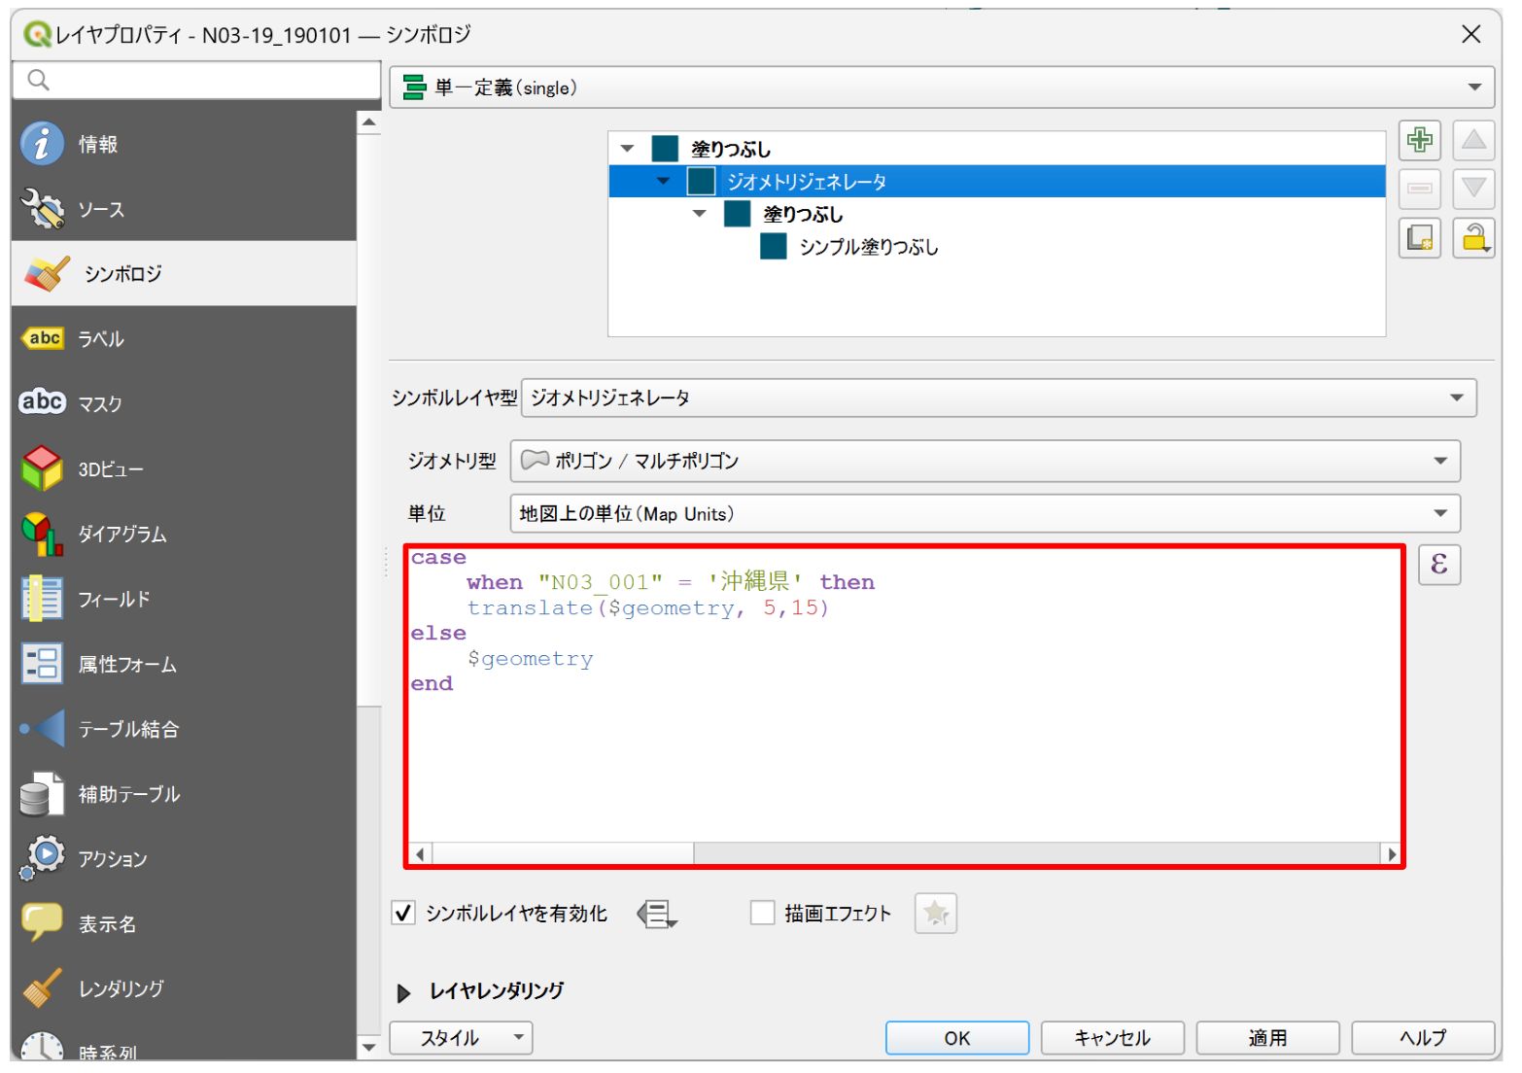Enable the 描画エフェクト checkbox
Image resolution: width=1522 pixels, height=1073 pixels.
763,913
